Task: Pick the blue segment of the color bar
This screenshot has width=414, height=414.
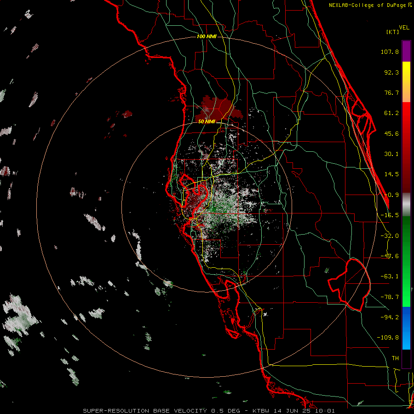Action: [406, 328]
